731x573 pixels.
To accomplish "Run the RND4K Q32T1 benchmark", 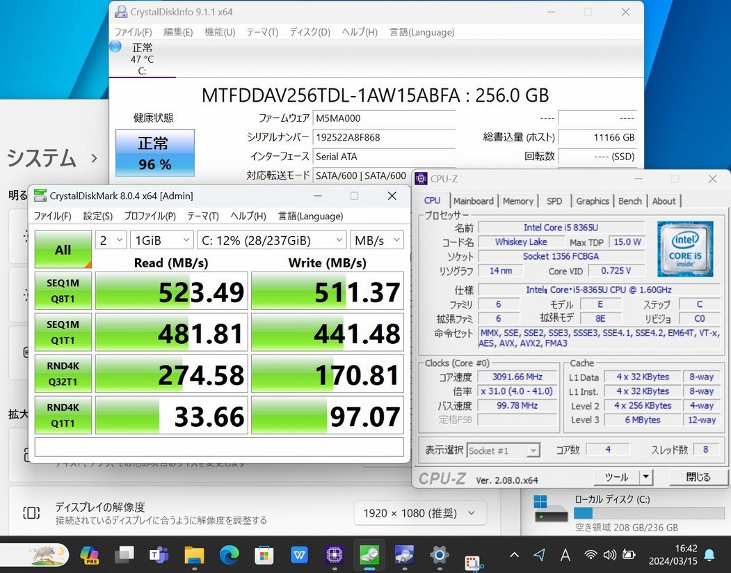I will click(63, 374).
